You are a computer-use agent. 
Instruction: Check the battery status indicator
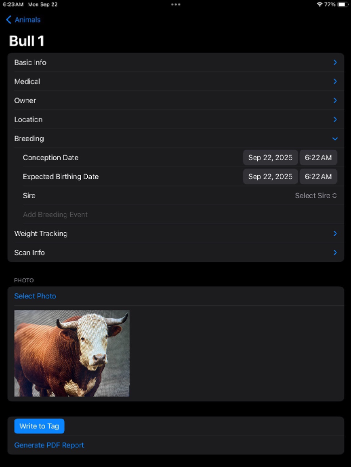point(343,4)
